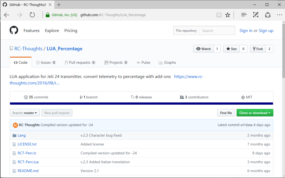Click the RC-Thoughts orange avatar

click(x=15, y=125)
